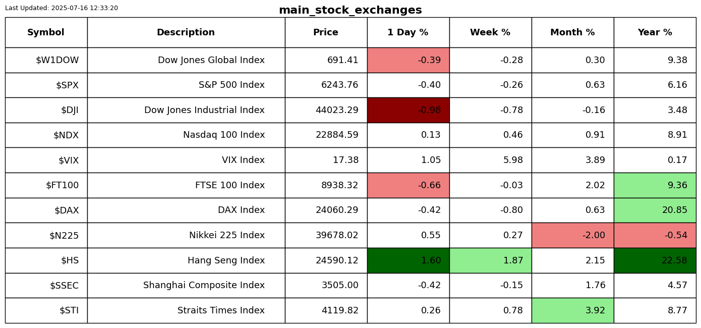Click the dark green 22.58 year cell
Screen dimensions: 701x328
(655, 260)
